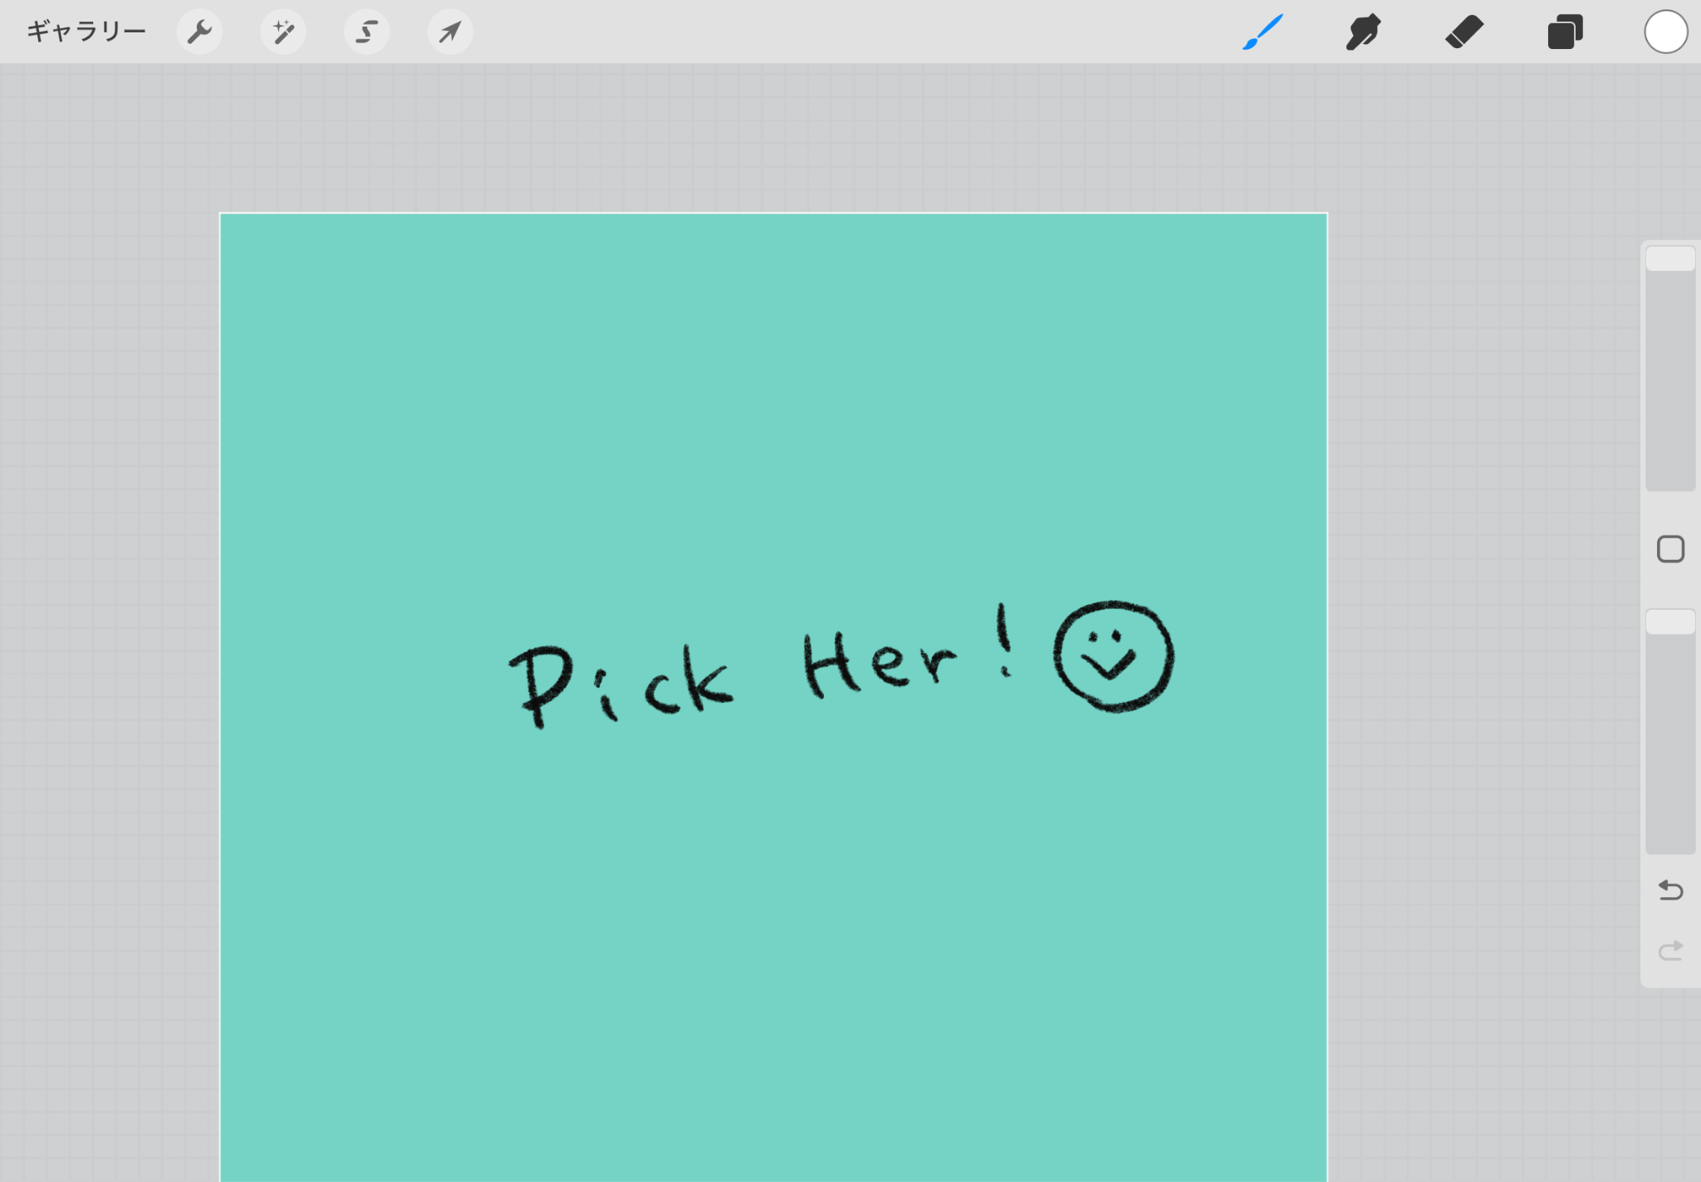Tap the square modify button in sidebar
The height and width of the screenshot is (1182, 1701).
(x=1670, y=549)
